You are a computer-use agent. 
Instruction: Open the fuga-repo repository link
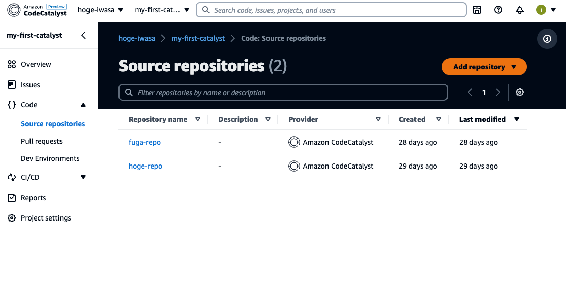pyautogui.click(x=145, y=142)
